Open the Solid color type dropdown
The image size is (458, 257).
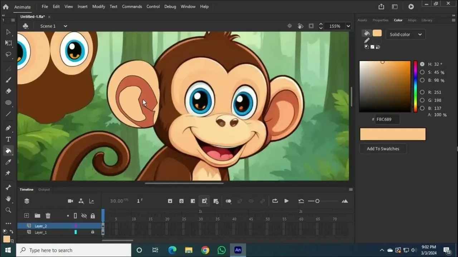[x=405, y=35]
